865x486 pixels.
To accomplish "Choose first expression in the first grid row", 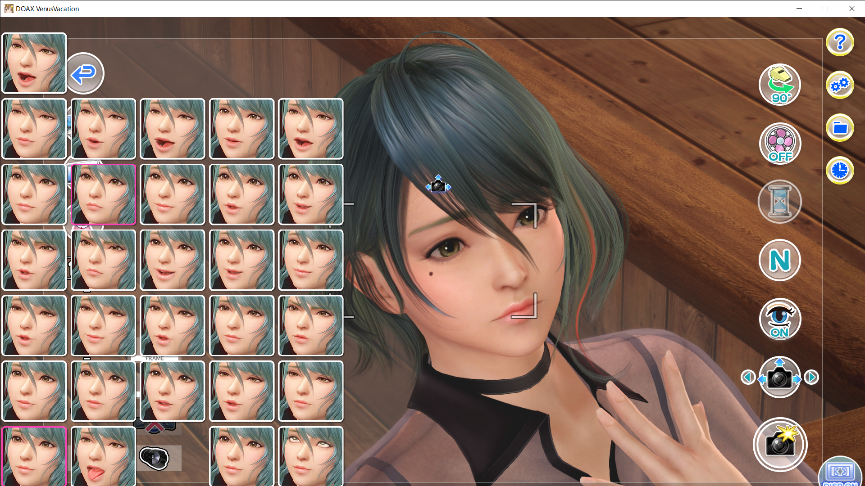I will click(34, 129).
